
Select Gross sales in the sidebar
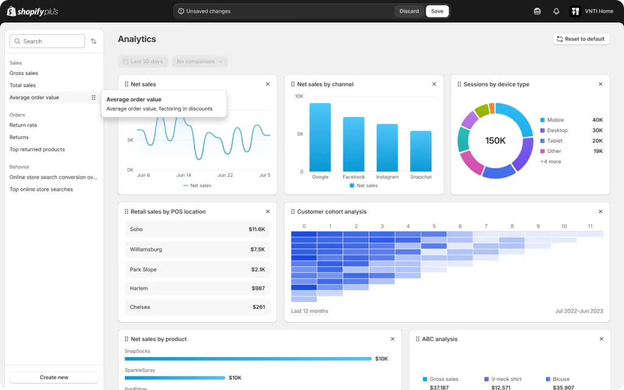(x=23, y=73)
